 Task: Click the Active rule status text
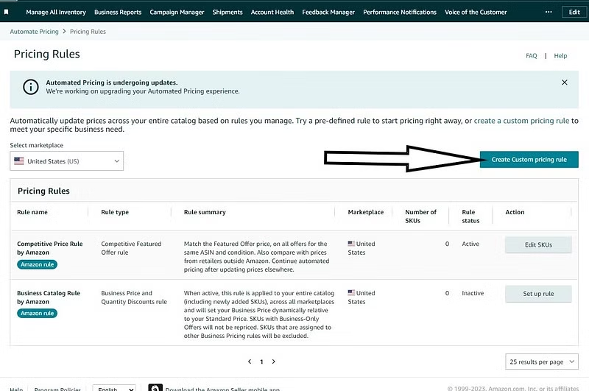(470, 244)
